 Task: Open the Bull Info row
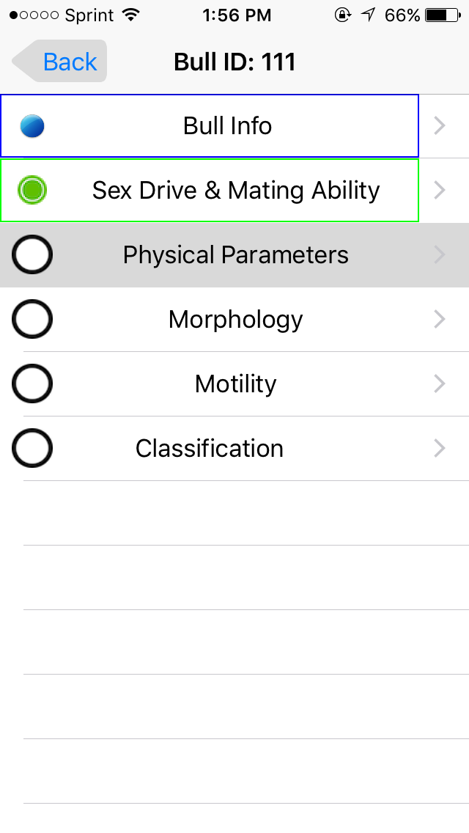[x=227, y=126]
